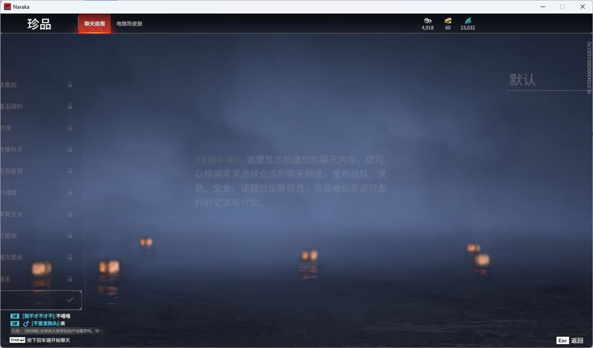593x348 pixels.
Task: Click the 23,632 currency amount
Action: [468, 28]
